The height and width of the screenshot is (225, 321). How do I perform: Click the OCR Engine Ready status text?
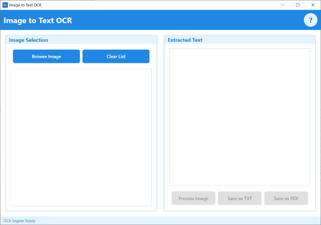(x=20, y=221)
